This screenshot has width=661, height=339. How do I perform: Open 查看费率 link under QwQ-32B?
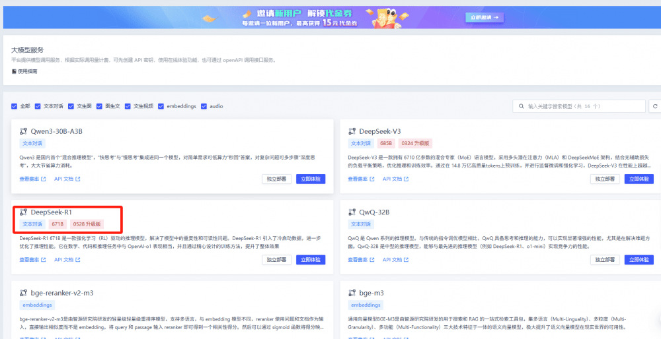(x=362, y=260)
